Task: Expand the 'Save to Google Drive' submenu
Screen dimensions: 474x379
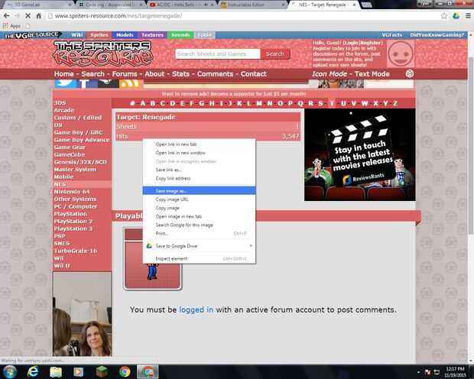Action: click(x=199, y=246)
